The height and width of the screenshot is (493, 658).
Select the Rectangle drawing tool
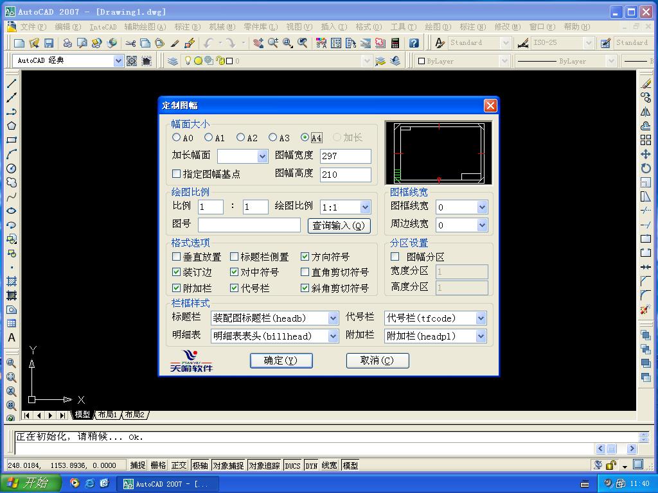point(12,139)
